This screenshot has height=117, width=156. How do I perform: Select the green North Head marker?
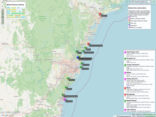(x=81, y=63)
